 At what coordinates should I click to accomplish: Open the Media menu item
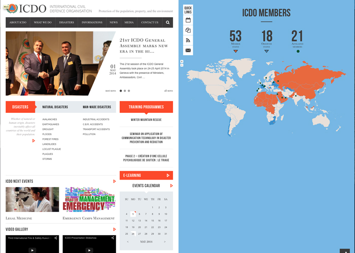129,22
